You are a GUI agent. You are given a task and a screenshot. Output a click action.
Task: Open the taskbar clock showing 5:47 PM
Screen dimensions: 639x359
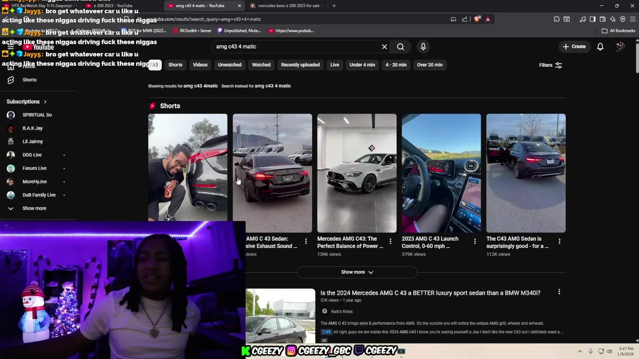pos(626,351)
